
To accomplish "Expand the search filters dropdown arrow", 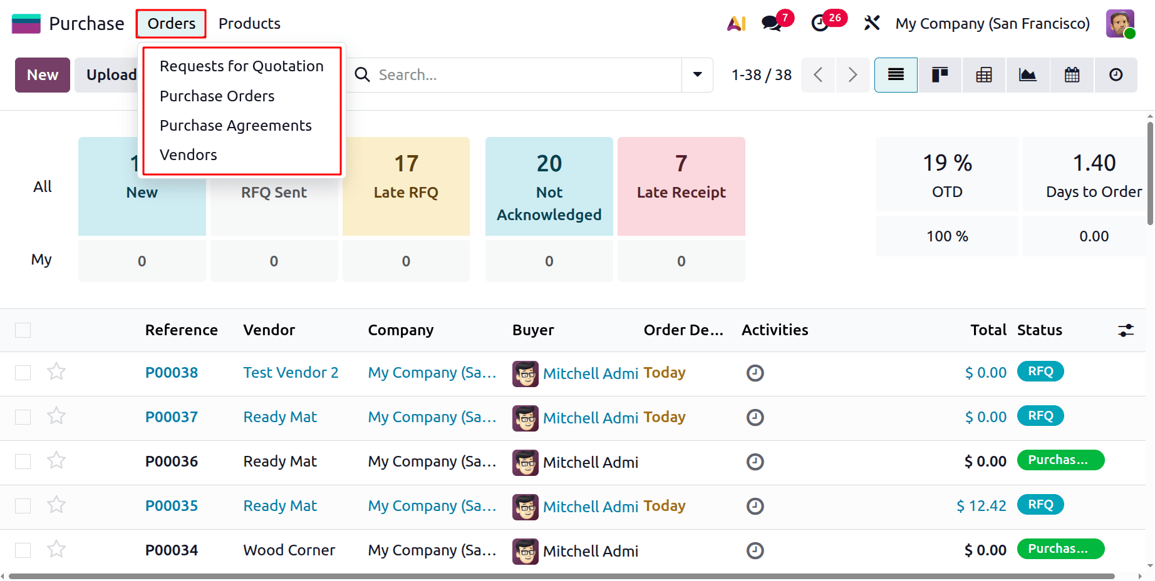I will coord(697,74).
